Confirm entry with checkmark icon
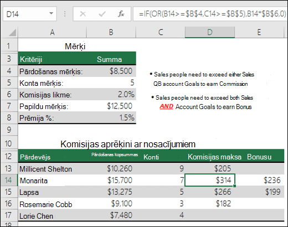This screenshot has height=227, width=288. click(102, 14)
